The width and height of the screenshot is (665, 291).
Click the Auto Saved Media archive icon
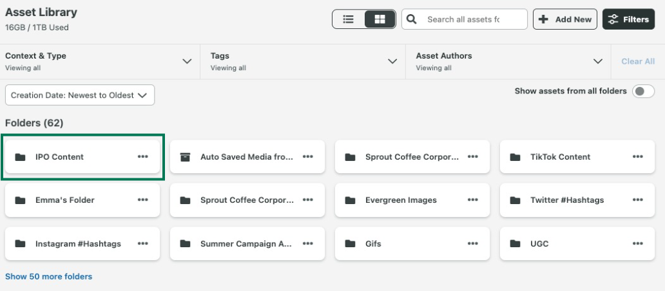click(185, 157)
